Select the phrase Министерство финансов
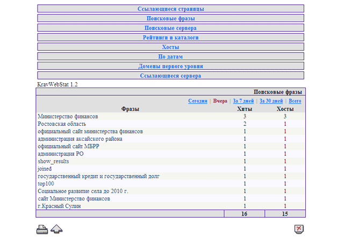The image size is (344, 237). point(68,116)
